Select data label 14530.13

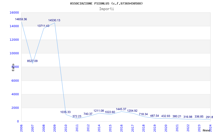(54, 20)
